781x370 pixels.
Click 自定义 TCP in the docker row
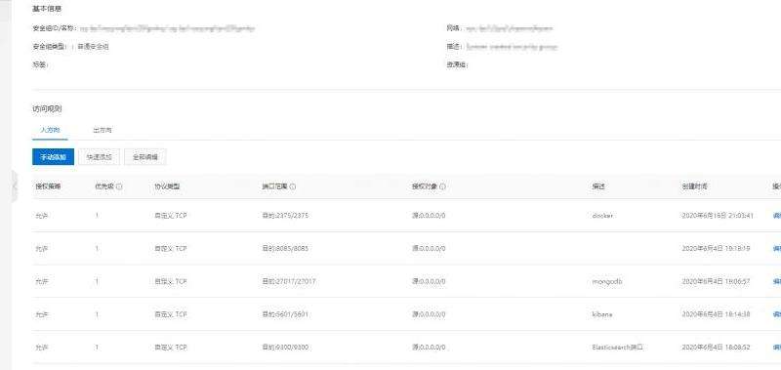(170, 216)
